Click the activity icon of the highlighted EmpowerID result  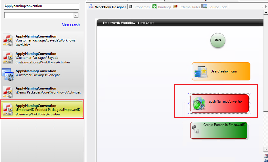(x=8, y=109)
